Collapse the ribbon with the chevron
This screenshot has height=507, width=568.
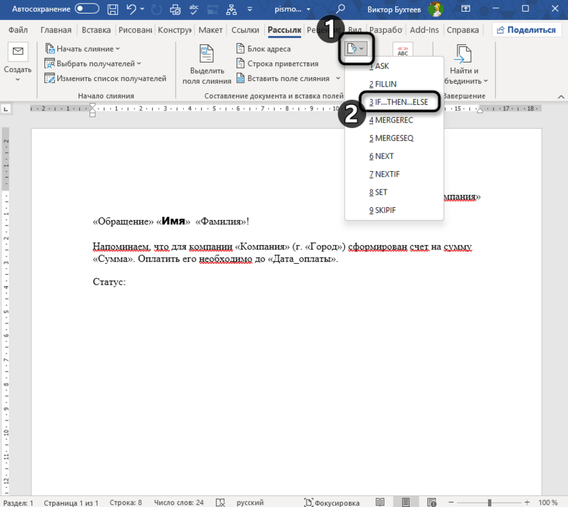tap(560, 97)
